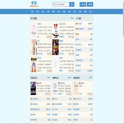Select the first item in the blue navigation bar
The image size is (124, 124).
point(32,12)
